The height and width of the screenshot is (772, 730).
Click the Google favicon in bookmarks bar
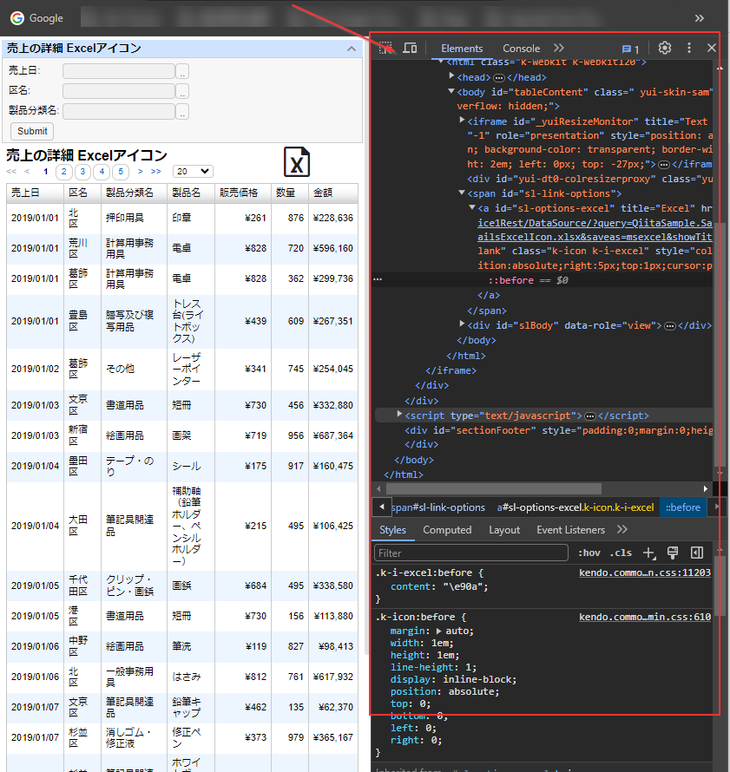17,18
